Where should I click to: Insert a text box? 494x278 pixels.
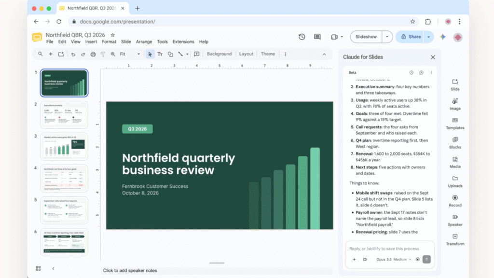point(160,54)
